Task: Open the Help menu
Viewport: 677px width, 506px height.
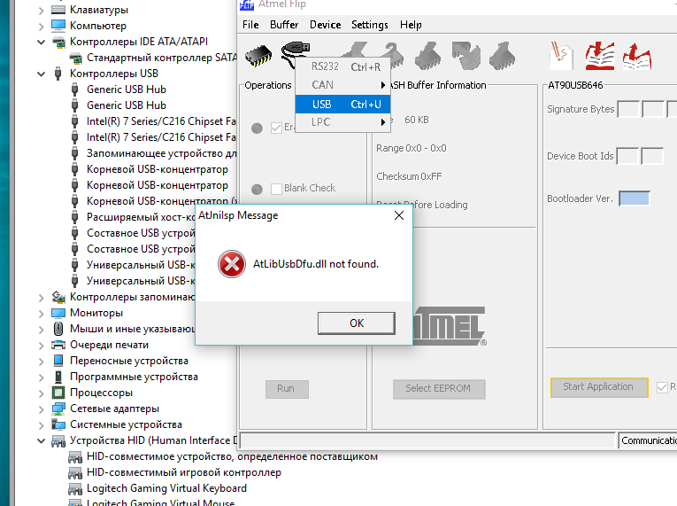Action: pos(411,25)
